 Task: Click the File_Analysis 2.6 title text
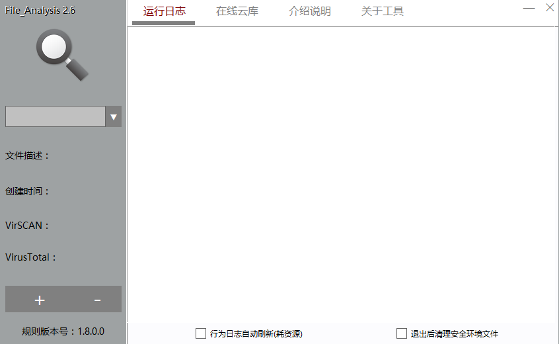(x=40, y=11)
